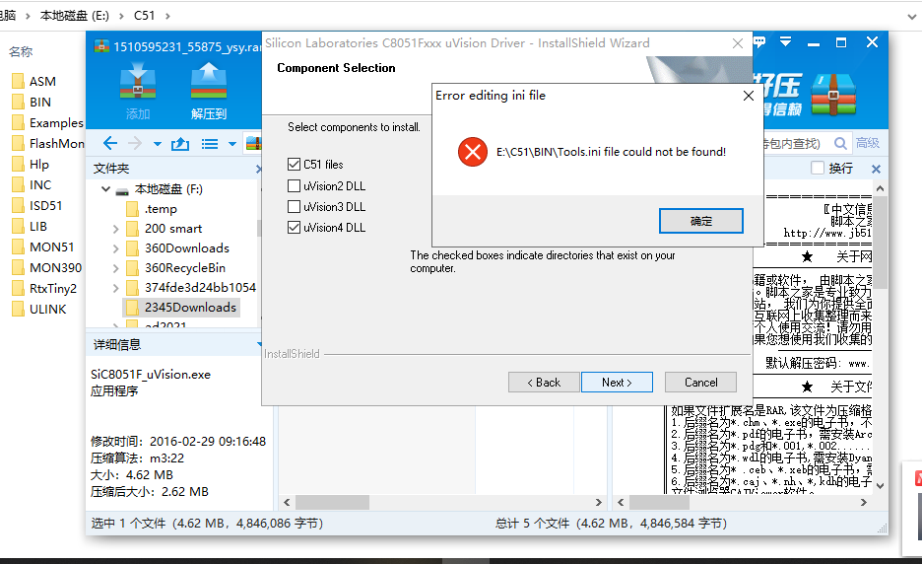922x564 pixels.
Task: Open the INC folder in Explorer
Action: [40, 184]
